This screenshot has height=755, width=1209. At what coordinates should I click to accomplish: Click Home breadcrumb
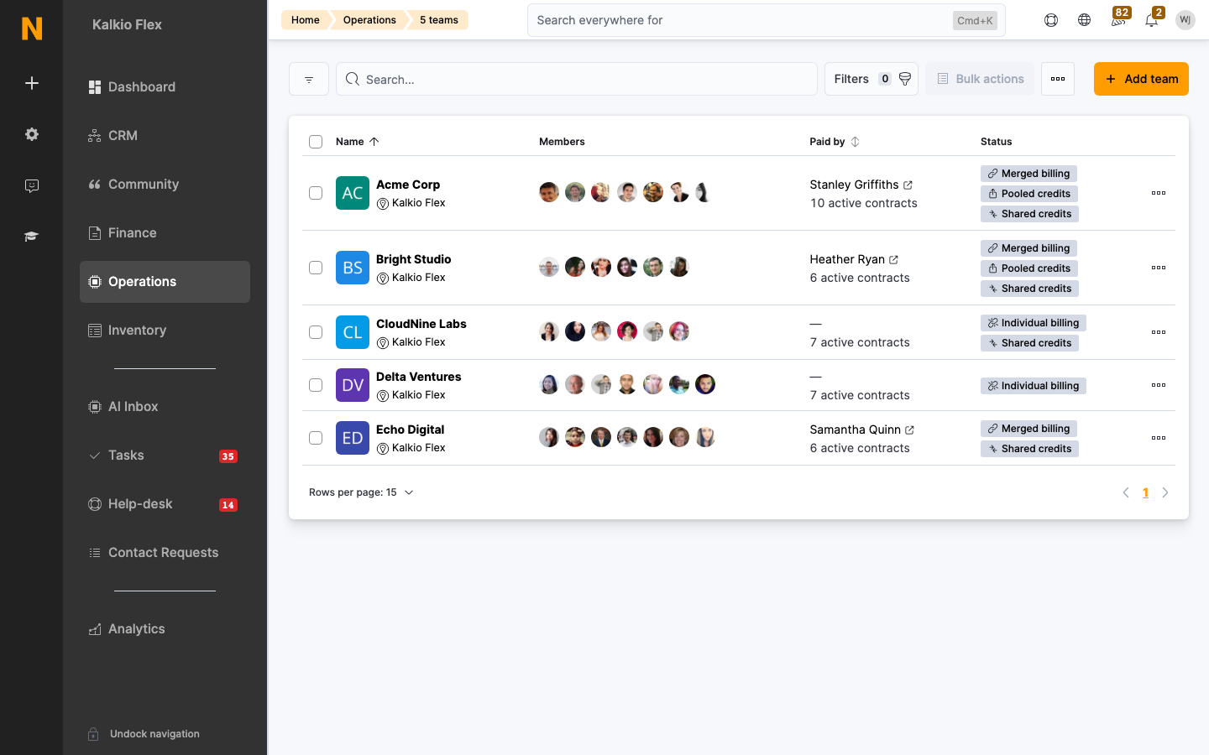(306, 20)
